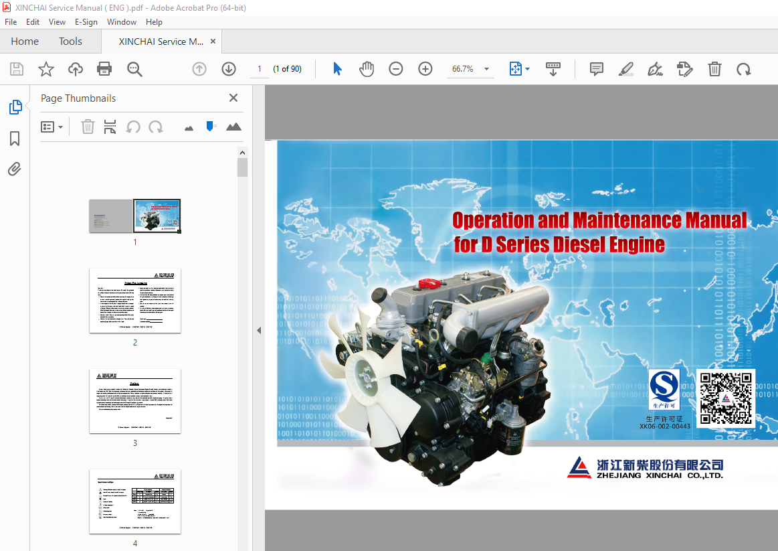The width and height of the screenshot is (778, 551).
Task: Click the QR code on cover page
Action: [x=726, y=398]
